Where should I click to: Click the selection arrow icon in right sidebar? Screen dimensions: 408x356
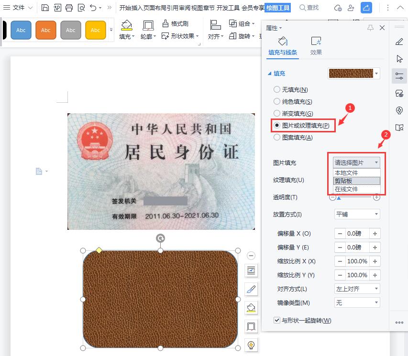[x=399, y=59]
